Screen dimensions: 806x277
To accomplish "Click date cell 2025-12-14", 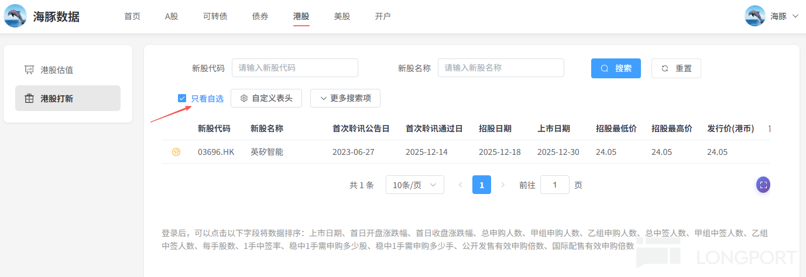I will point(427,152).
